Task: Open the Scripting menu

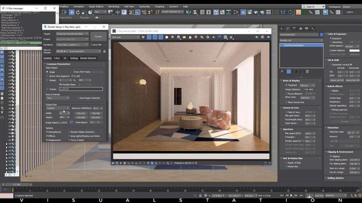Action: (160, 6)
